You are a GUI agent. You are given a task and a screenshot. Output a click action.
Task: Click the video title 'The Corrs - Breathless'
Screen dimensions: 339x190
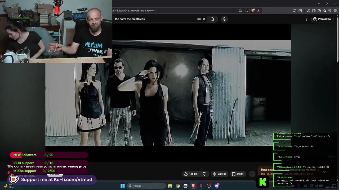(46, 166)
